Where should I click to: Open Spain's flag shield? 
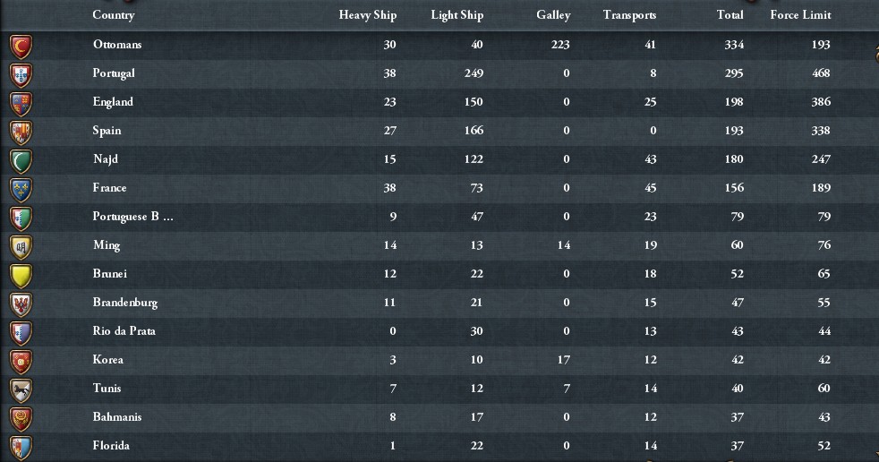point(21,131)
